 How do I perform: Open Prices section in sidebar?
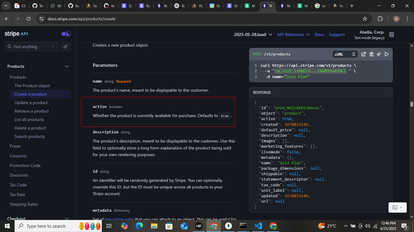tap(15, 146)
